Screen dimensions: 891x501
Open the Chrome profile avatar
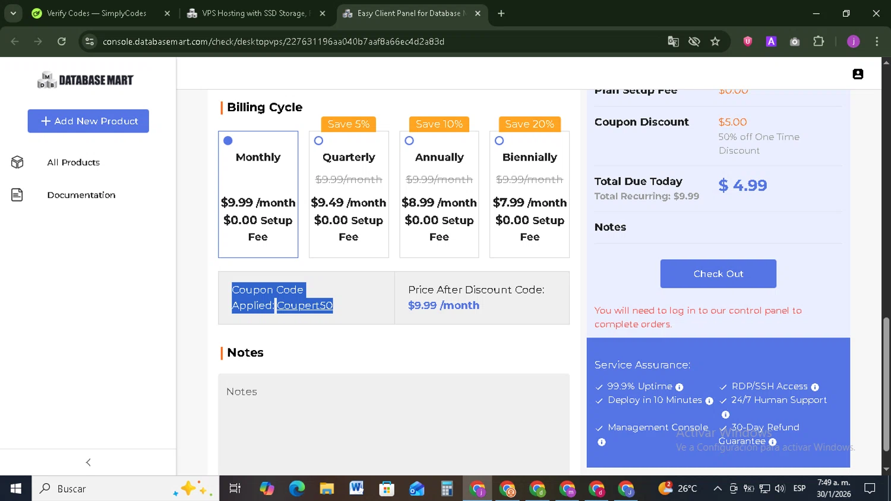(x=854, y=42)
